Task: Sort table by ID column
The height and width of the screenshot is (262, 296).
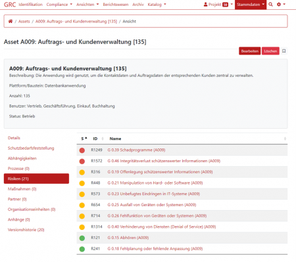Action: click(98, 139)
